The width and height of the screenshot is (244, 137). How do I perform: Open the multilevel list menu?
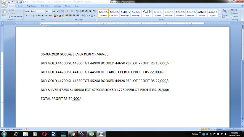point(77,11)
